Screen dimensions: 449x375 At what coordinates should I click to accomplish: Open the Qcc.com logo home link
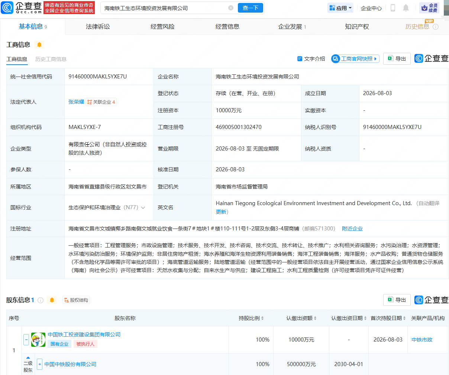pos(22,8)
